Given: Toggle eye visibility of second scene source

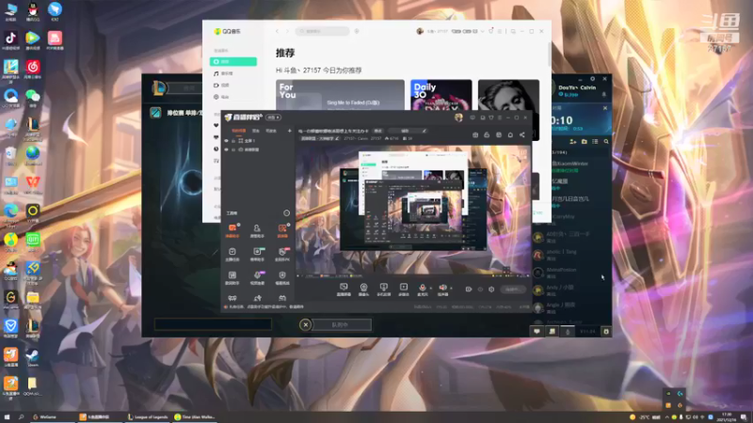Looking at the screenshot, I should coord(226,149).
